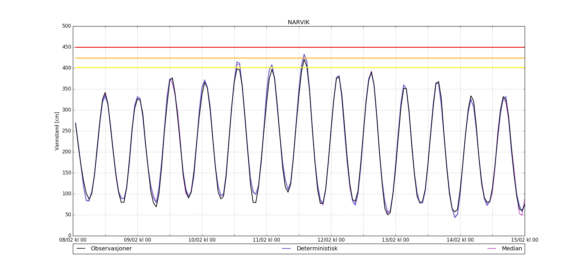Click the 250 y-axis tick label
The image size is (583, 262).
[x=66, y=131]
